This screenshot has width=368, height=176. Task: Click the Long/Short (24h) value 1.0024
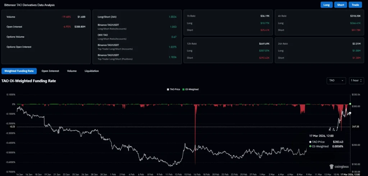(x=172, y=17)
